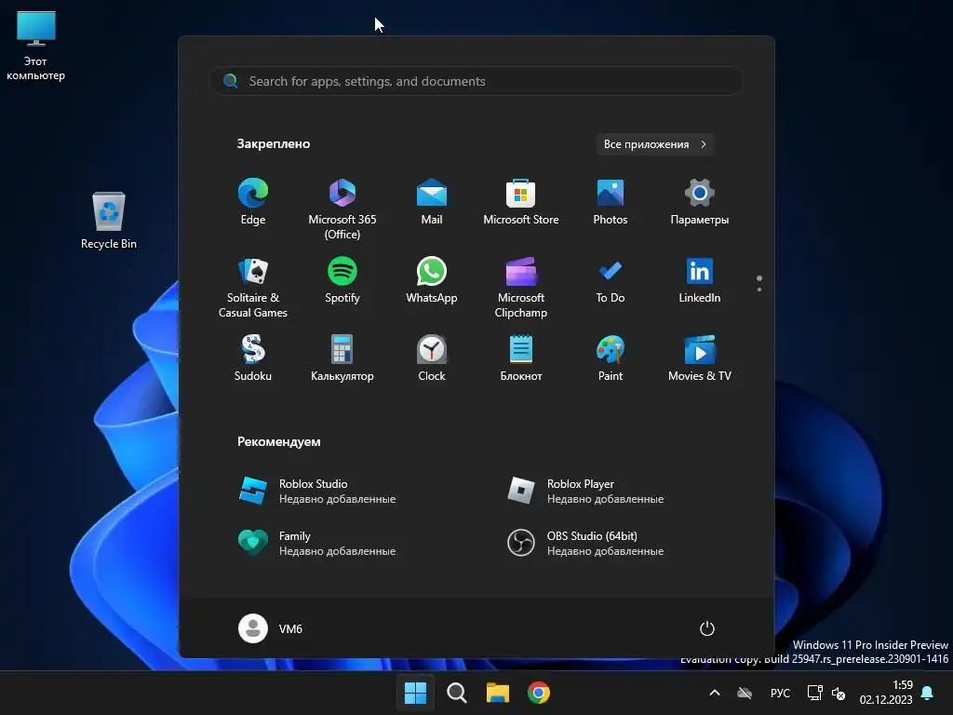Launch the Photos app
The width and height of the screenshot is (953, 715).
tap(611, 202)
